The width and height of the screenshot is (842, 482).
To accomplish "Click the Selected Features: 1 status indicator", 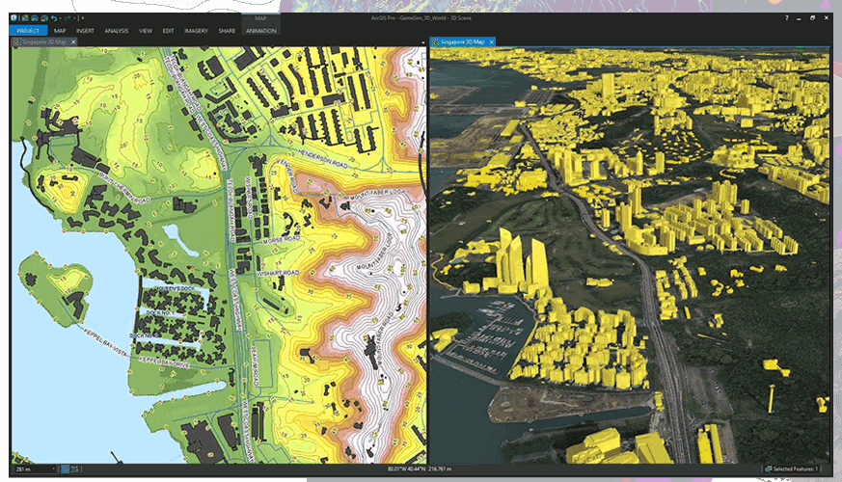I will pos(792,469).
